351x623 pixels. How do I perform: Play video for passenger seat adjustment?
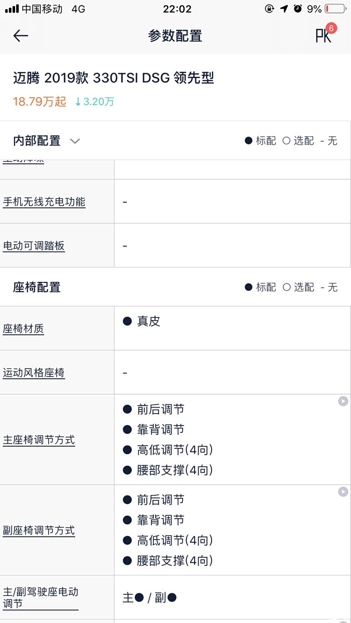pos(343,492)
